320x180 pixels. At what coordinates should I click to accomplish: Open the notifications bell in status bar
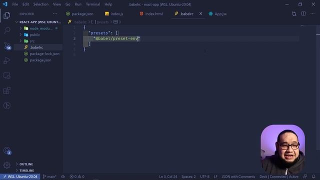313,176
